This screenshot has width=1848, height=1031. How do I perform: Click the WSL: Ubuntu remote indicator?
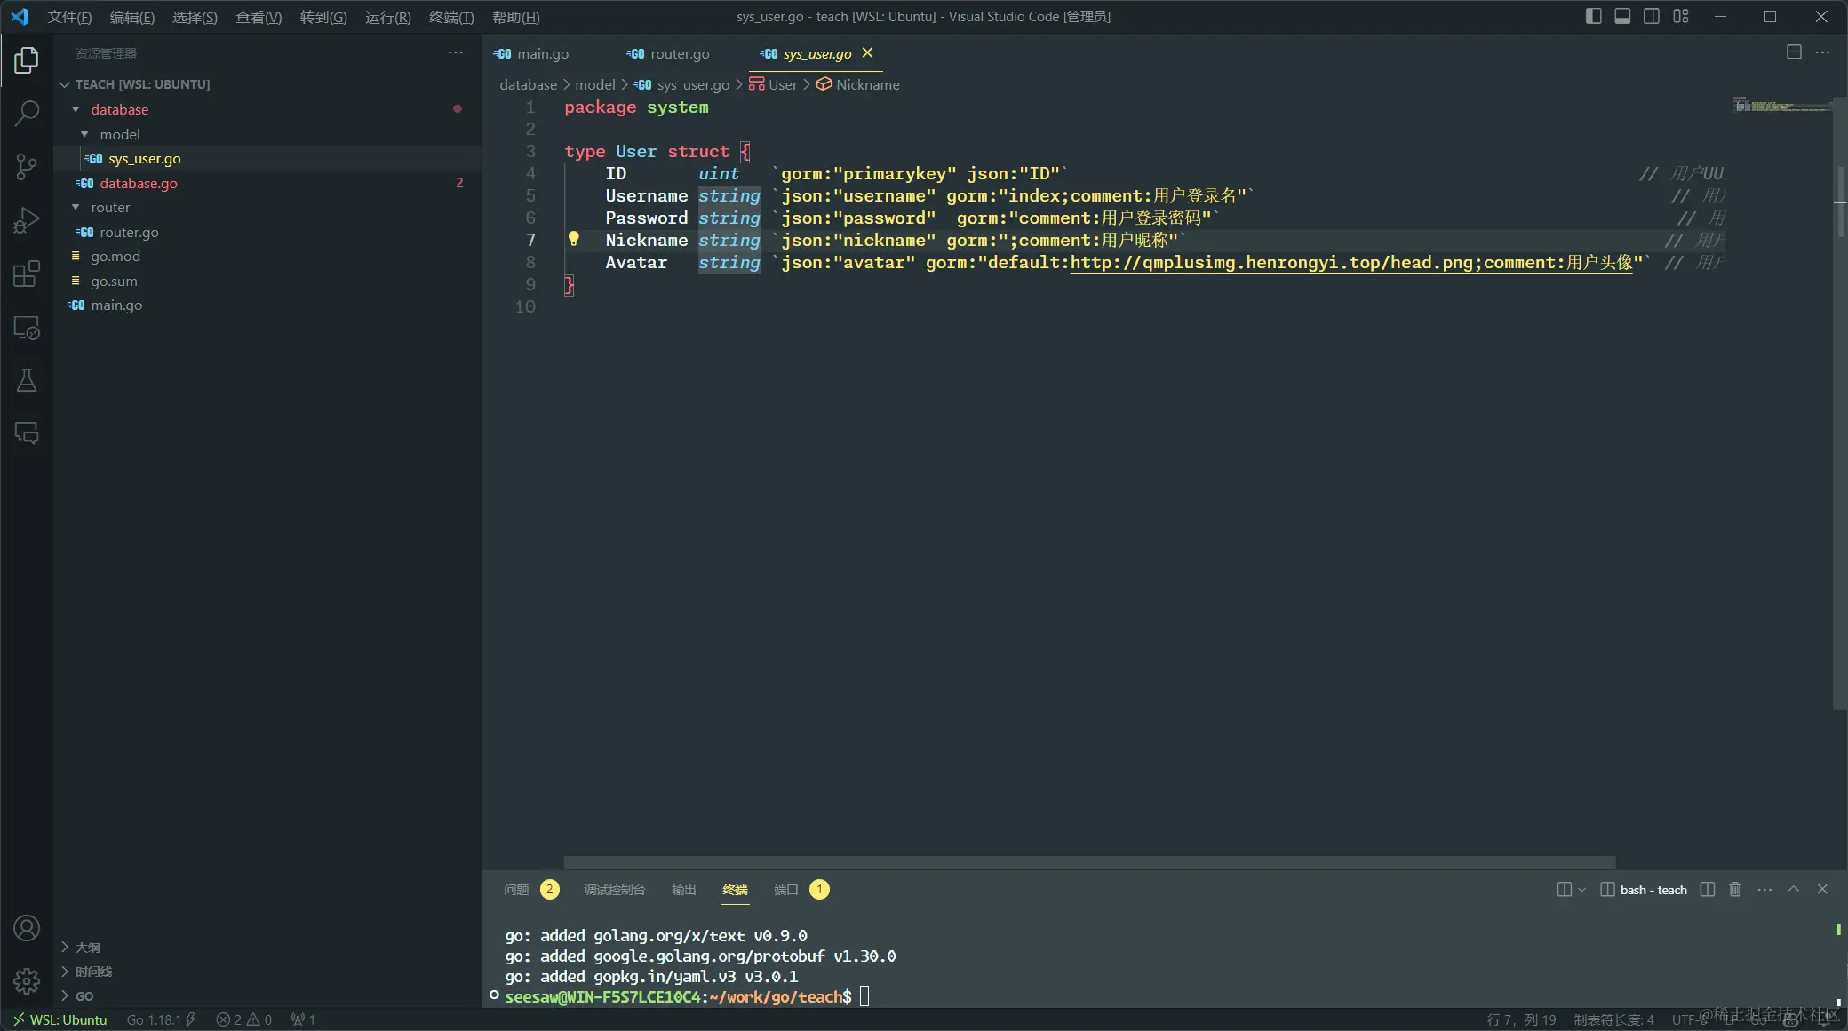coord(60,1019)
